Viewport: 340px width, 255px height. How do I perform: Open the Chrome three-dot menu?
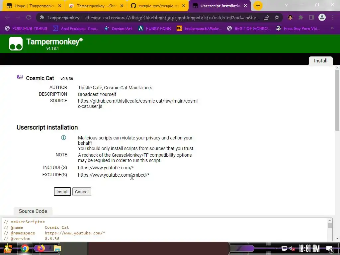click(x=333, y=17)
